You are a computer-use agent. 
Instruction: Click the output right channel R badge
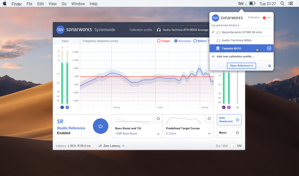point(229,107)
